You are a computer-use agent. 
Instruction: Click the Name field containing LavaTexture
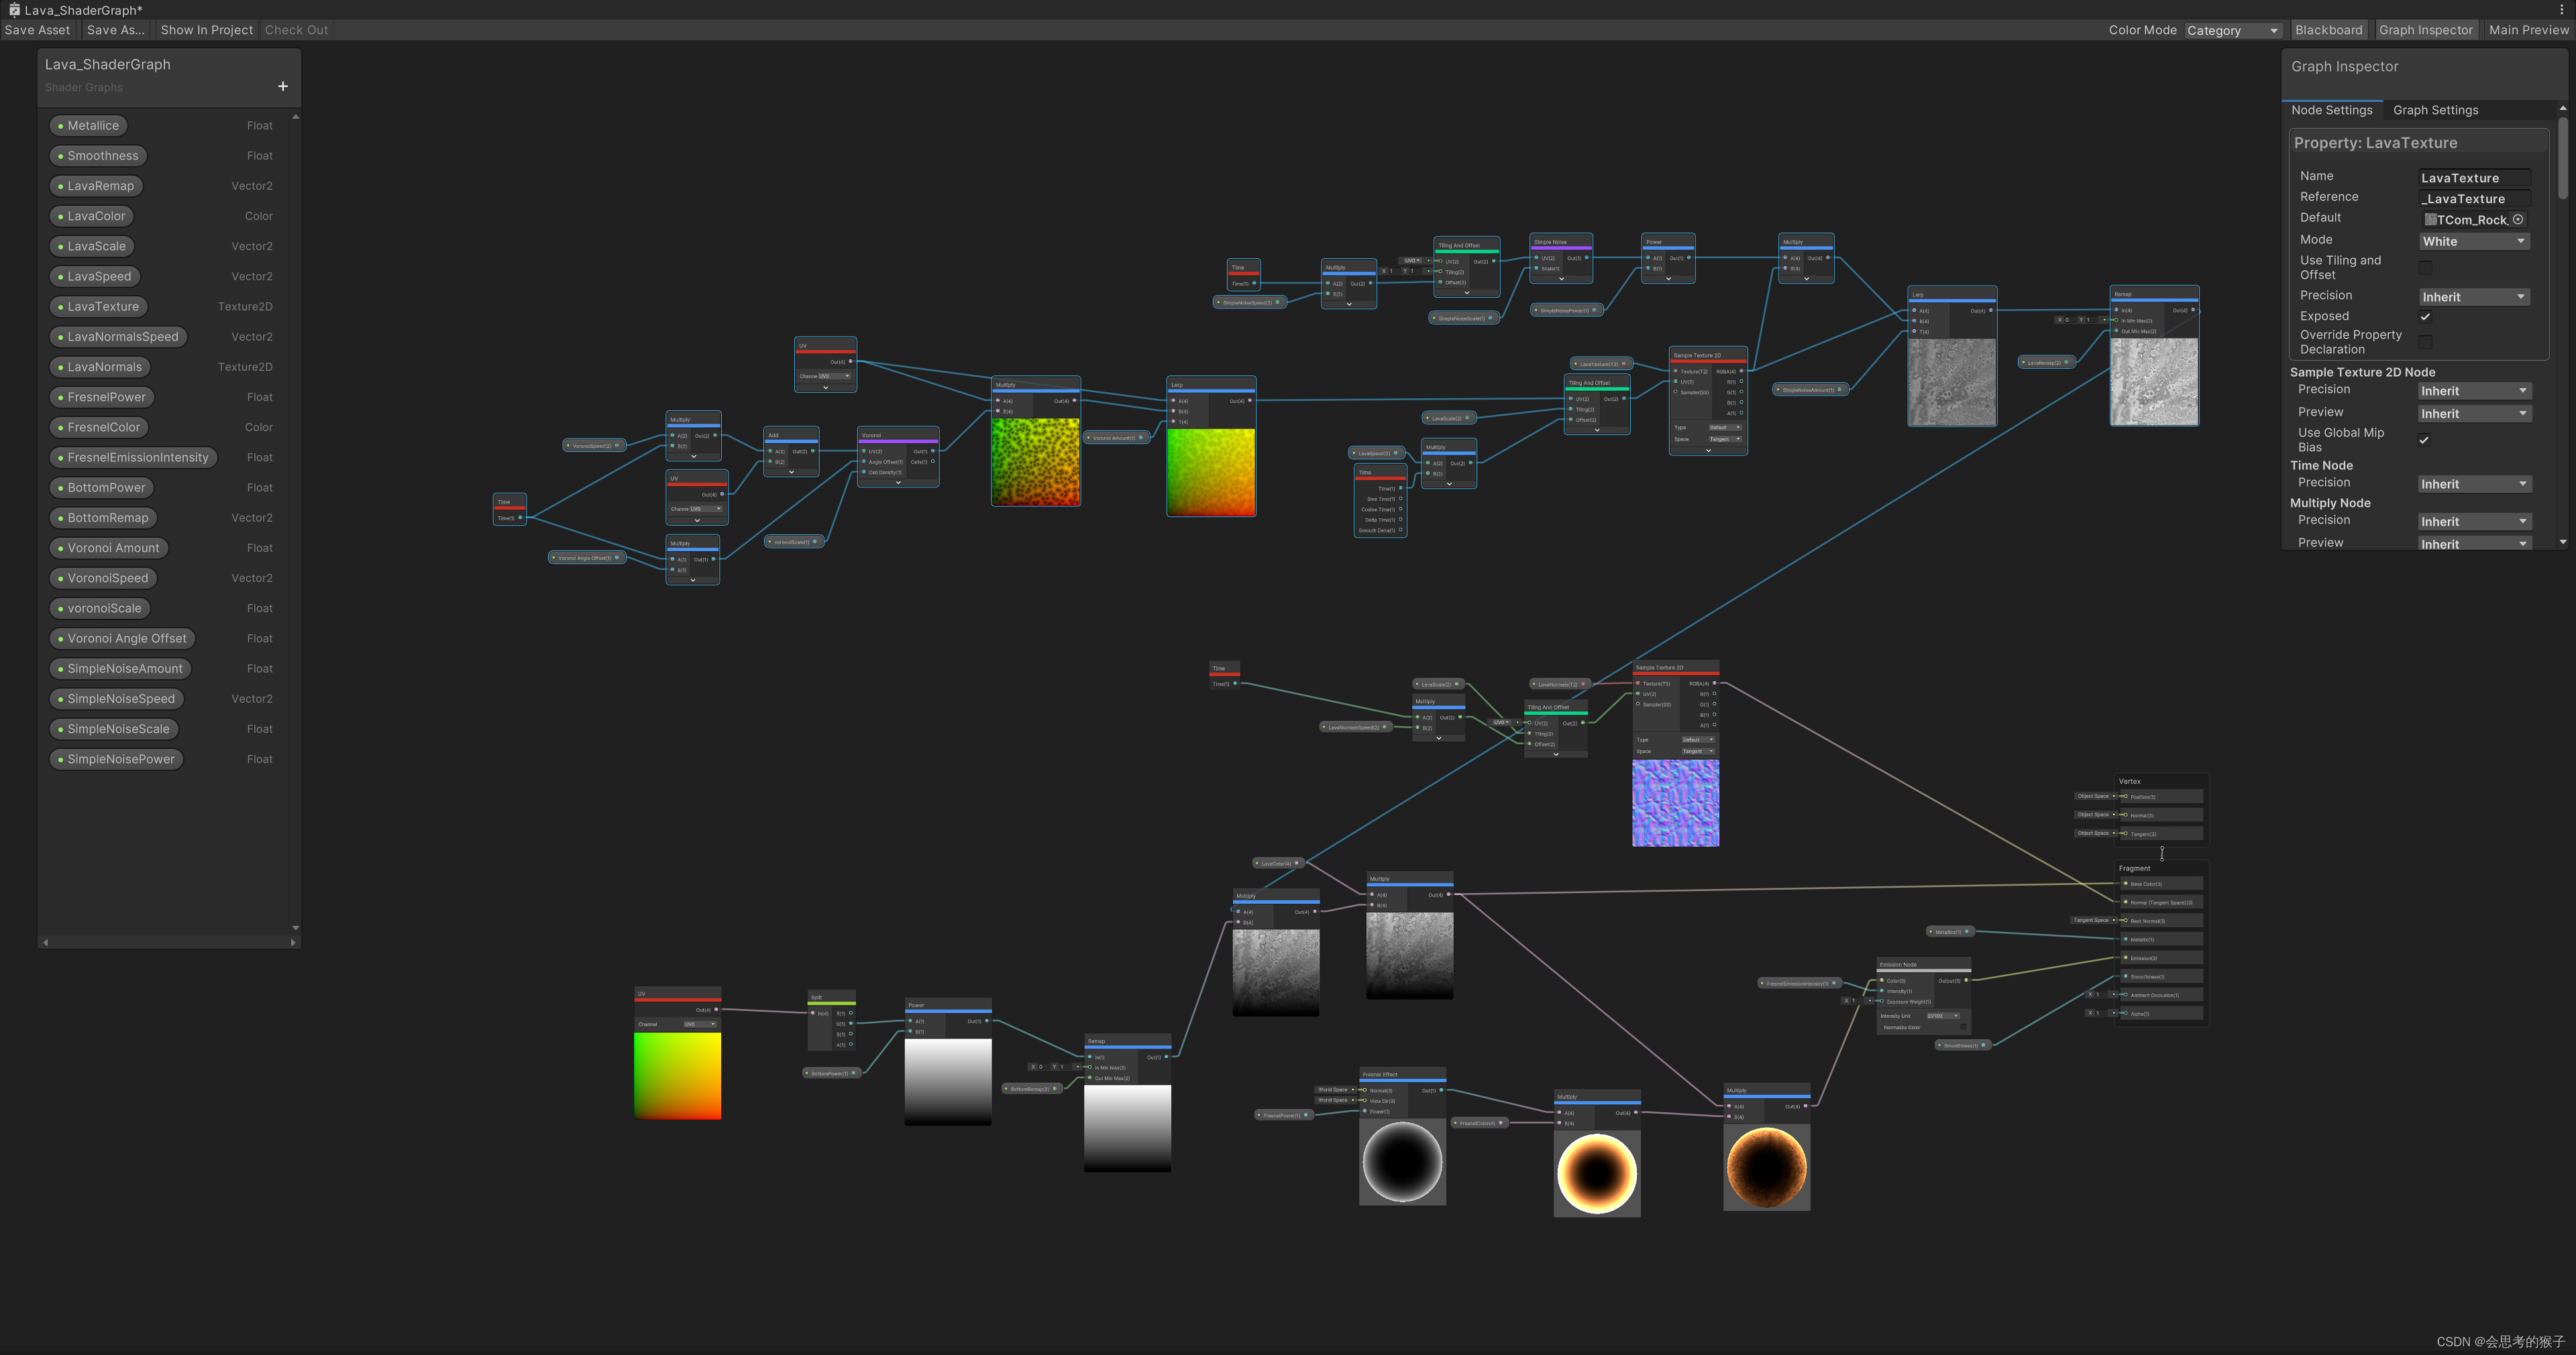point(2474,177)
